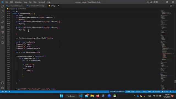Open the taskbar notification count badge
This screenshot has width=176, height=99.
[172, 96]
